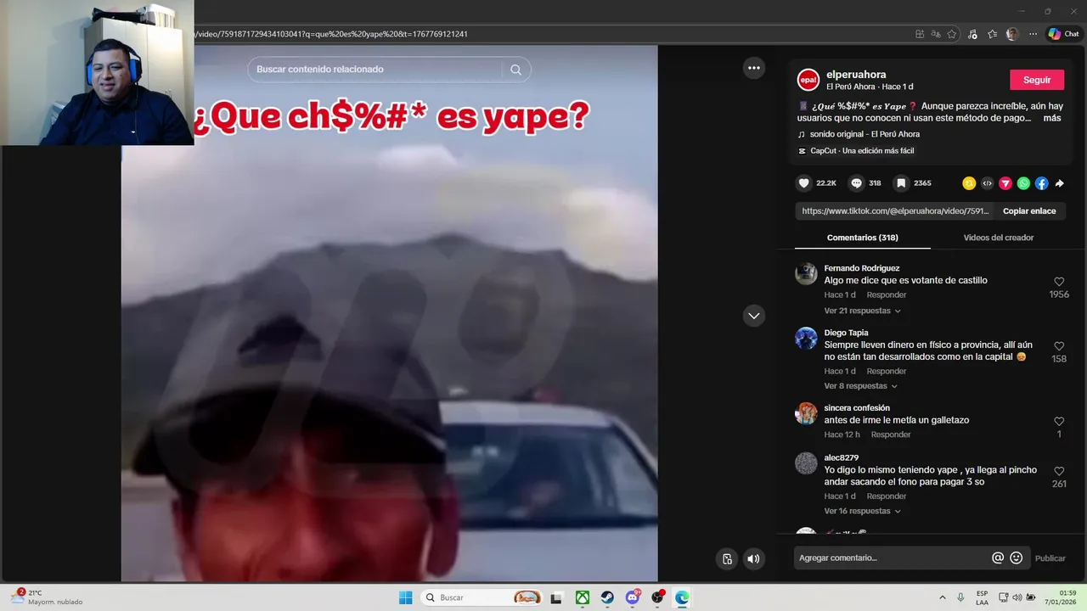This screenshot has height=611, width=1087.
Task: Like Fernando Rodriguez's comment
Action: coord(1059,282)
